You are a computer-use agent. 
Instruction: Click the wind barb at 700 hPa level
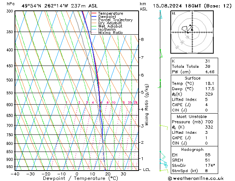click(164, 127)
